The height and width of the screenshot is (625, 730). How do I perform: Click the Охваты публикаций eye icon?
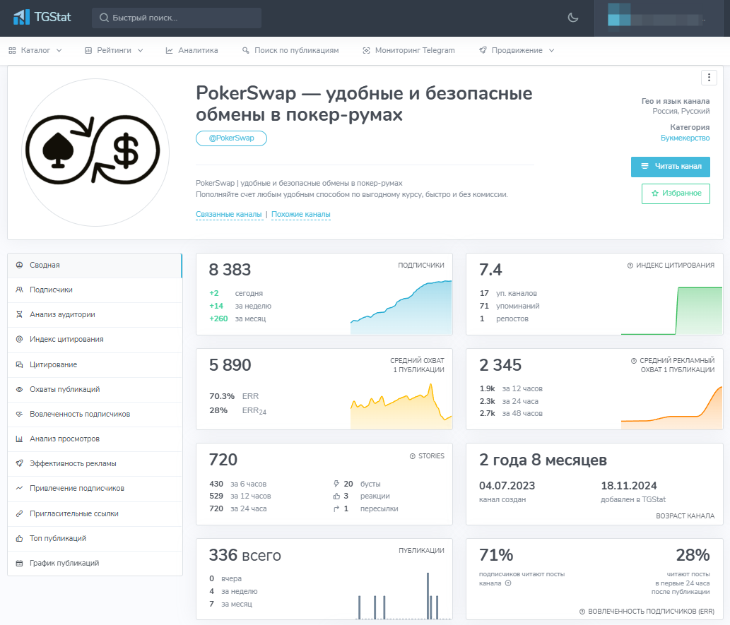19,389
